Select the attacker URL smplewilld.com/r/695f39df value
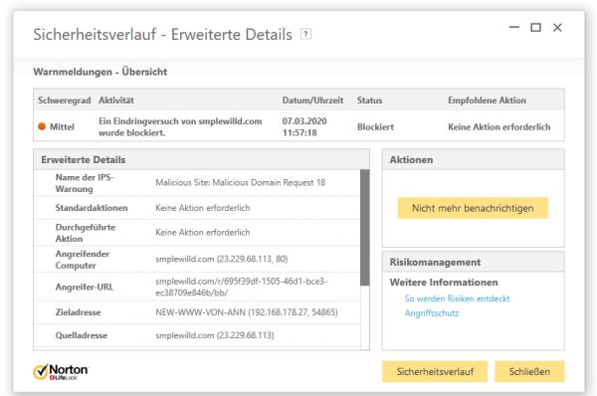 (242, 287)
